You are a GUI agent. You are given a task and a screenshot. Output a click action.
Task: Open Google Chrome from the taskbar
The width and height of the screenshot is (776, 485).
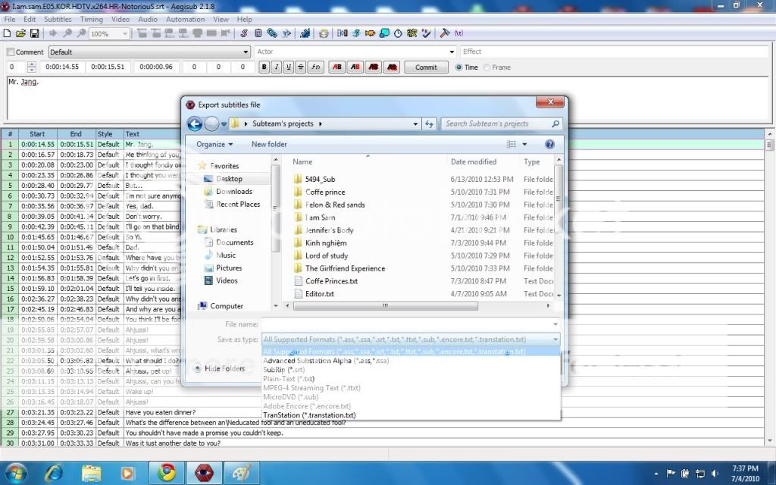click(x=167, y=473)
